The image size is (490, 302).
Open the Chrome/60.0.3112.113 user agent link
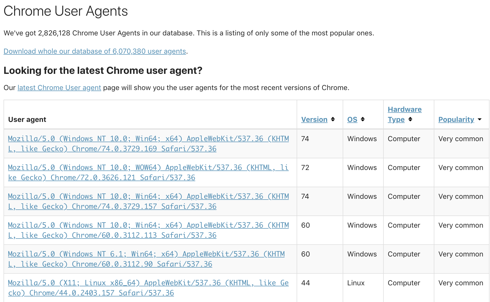tap(148, 230)
